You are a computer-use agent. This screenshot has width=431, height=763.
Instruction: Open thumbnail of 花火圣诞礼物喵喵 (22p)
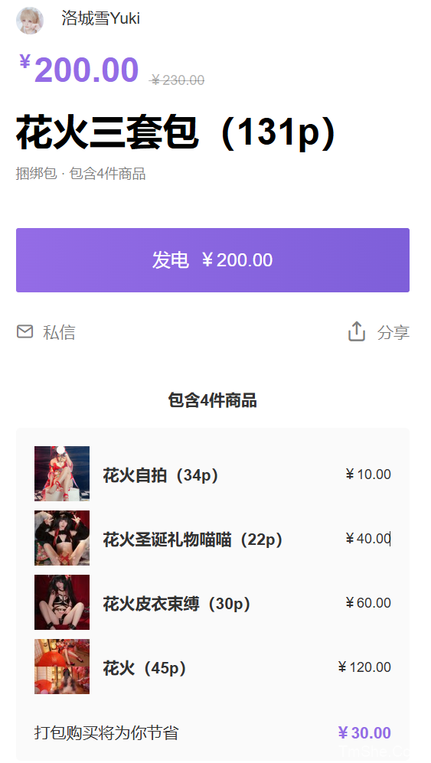click(62, 538)
